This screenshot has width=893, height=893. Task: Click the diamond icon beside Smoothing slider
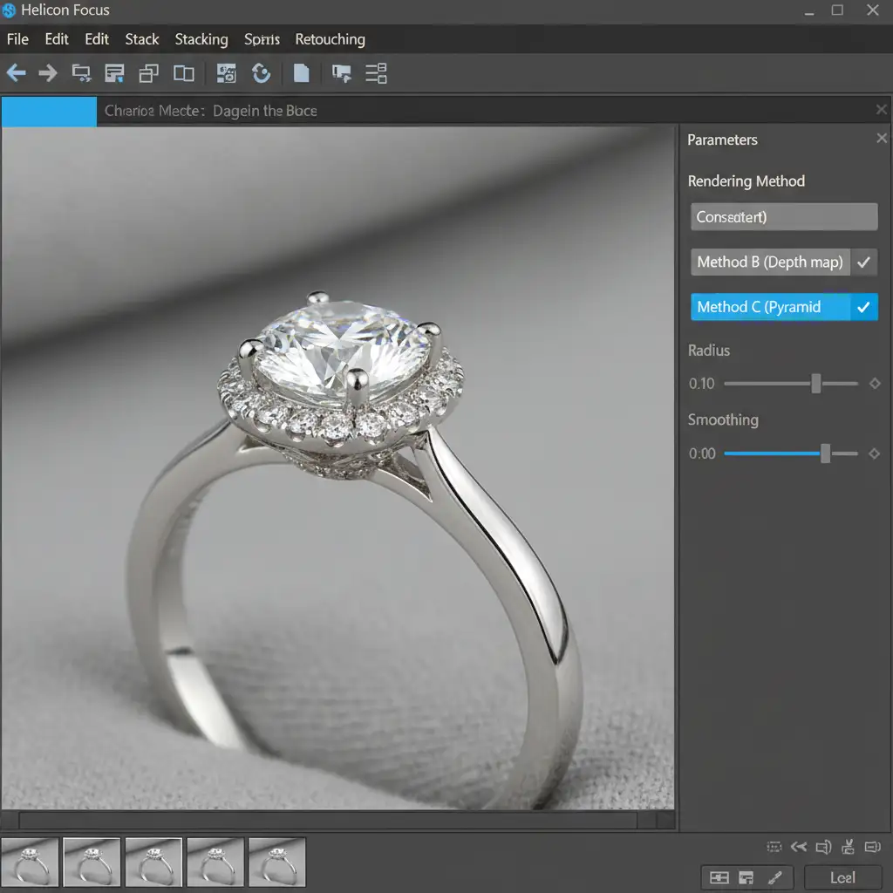point(875,453)
